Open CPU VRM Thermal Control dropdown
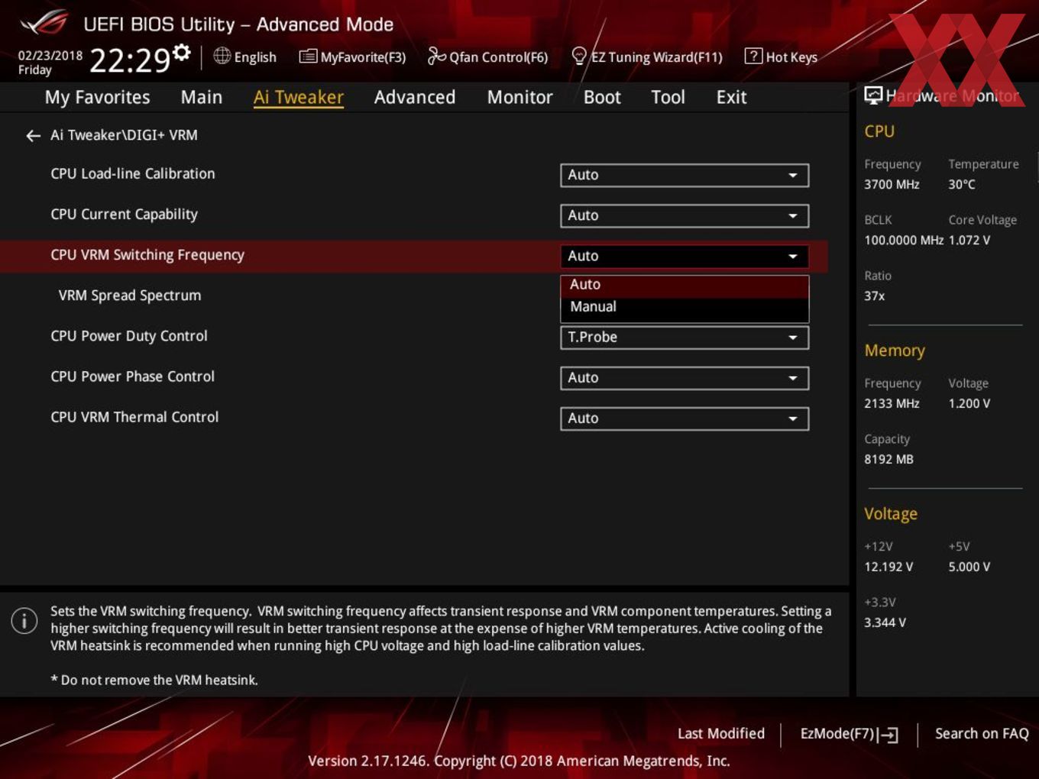The width and height of the screenshot is (1039, 779). 685,418
